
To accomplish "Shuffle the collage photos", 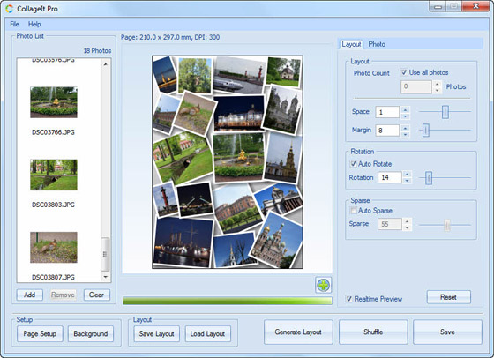I will [373, 332].
